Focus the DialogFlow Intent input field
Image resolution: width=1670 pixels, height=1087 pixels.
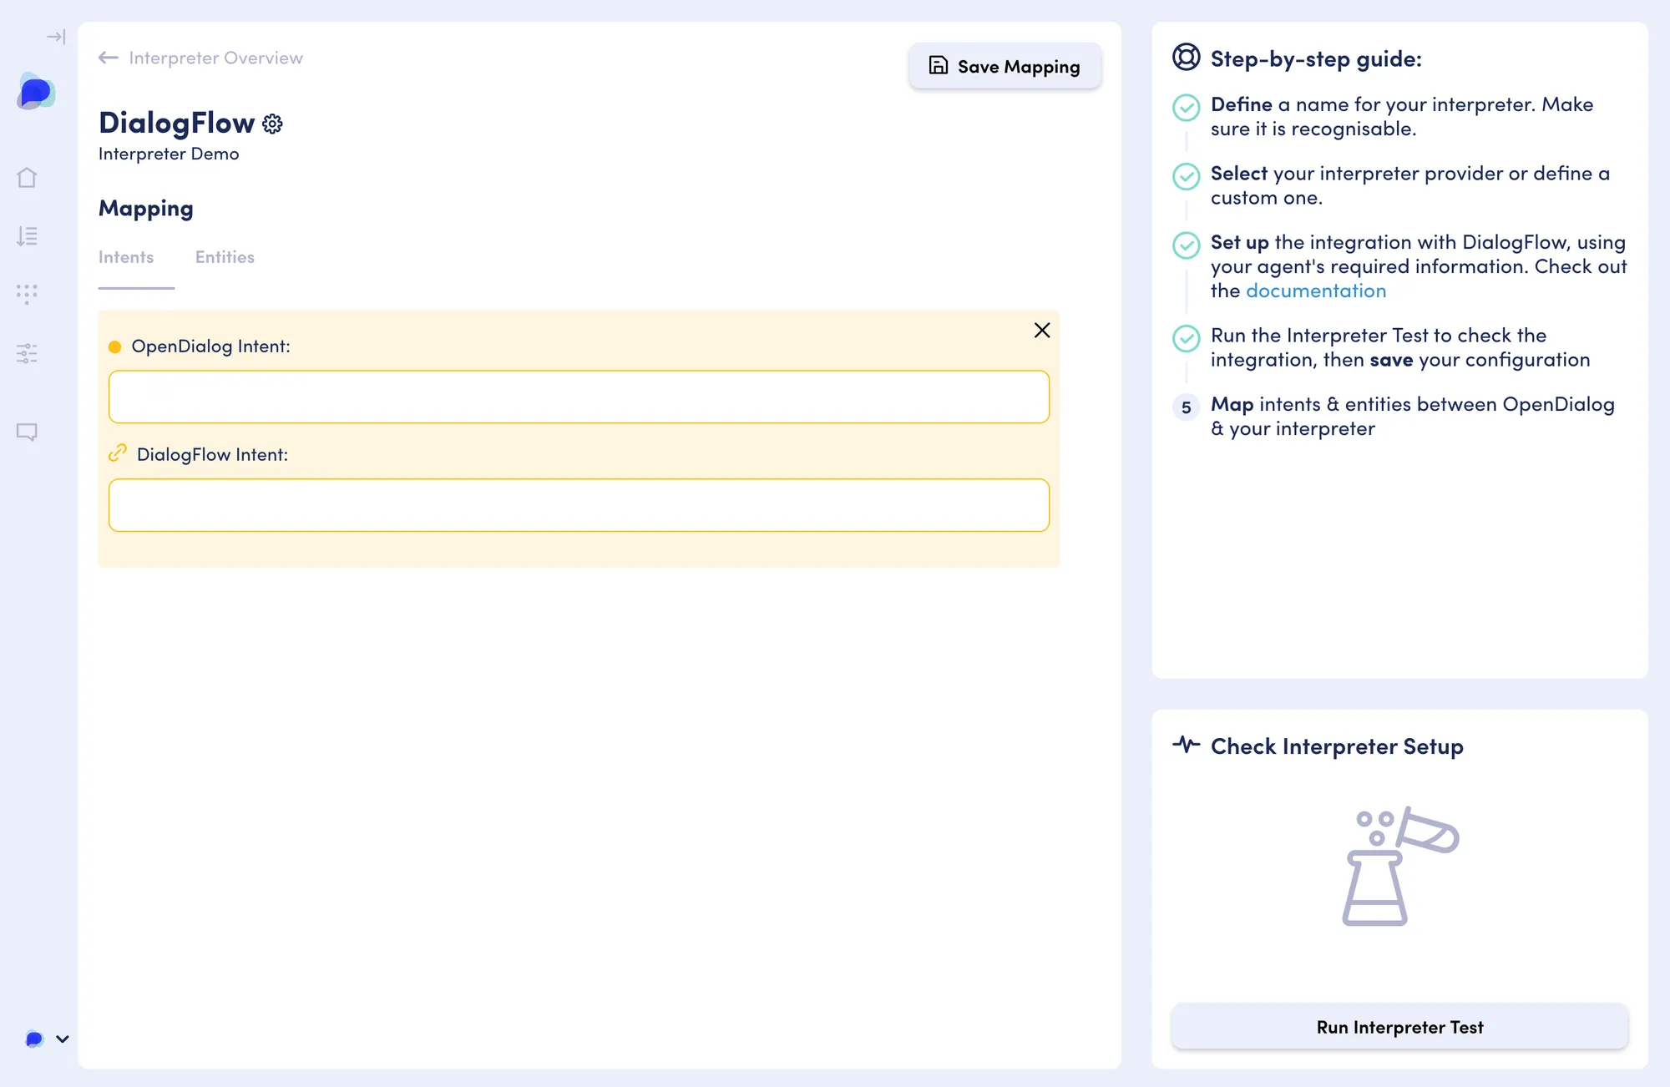[x=579, y=505]
